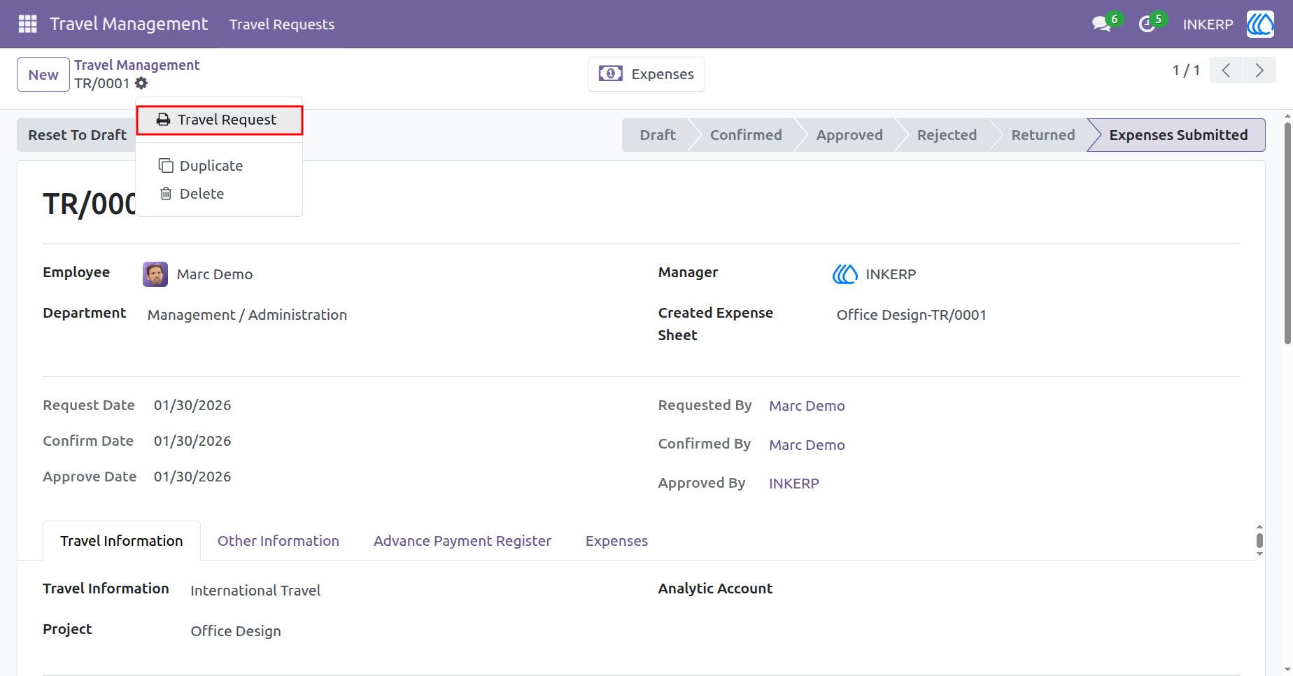
Task: Click the Duplicate copy icon
Action: [166, 165]
